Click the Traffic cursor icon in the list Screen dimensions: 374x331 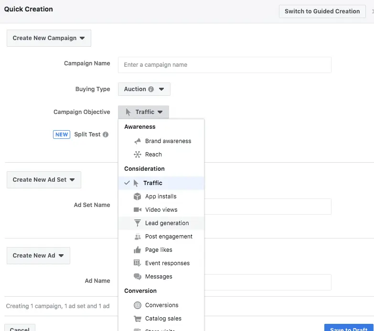pos(136,183)
